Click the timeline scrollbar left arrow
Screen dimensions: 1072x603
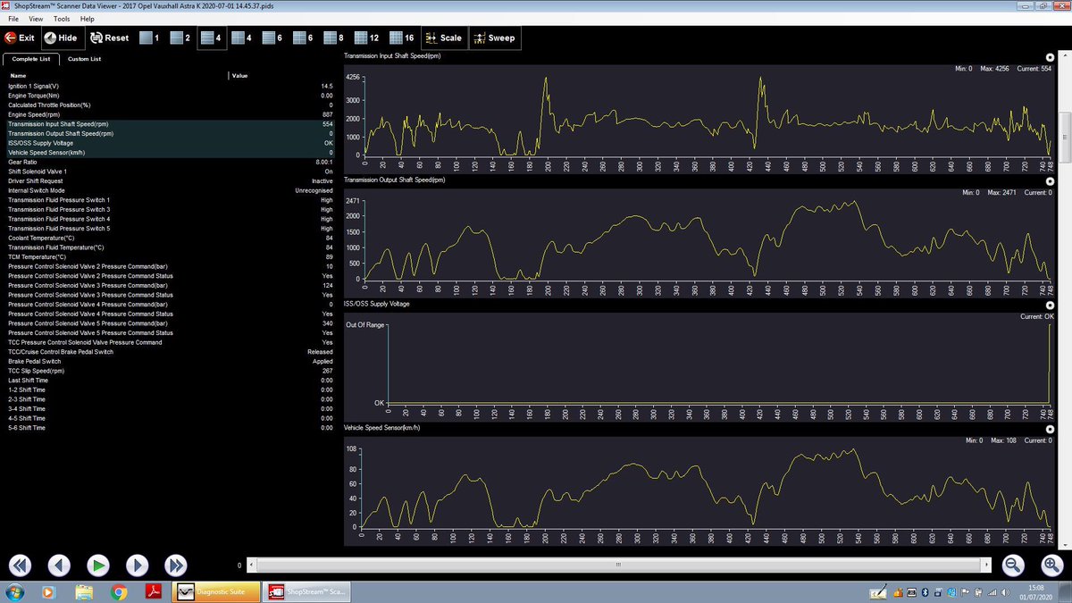click(x=251, y=565)
